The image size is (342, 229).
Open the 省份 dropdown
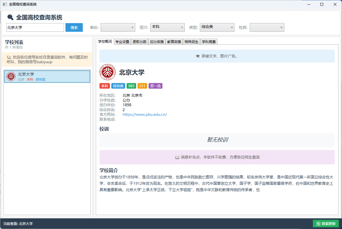118,27
